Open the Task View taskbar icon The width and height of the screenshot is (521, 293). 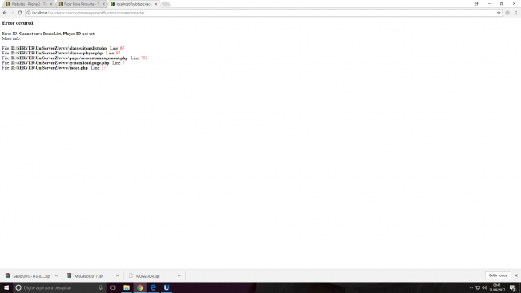[x=113, y=287]
